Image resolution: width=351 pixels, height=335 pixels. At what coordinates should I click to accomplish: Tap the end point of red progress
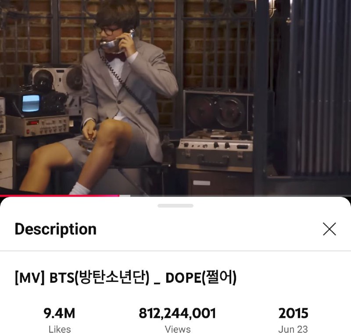(x=119, y=196)
